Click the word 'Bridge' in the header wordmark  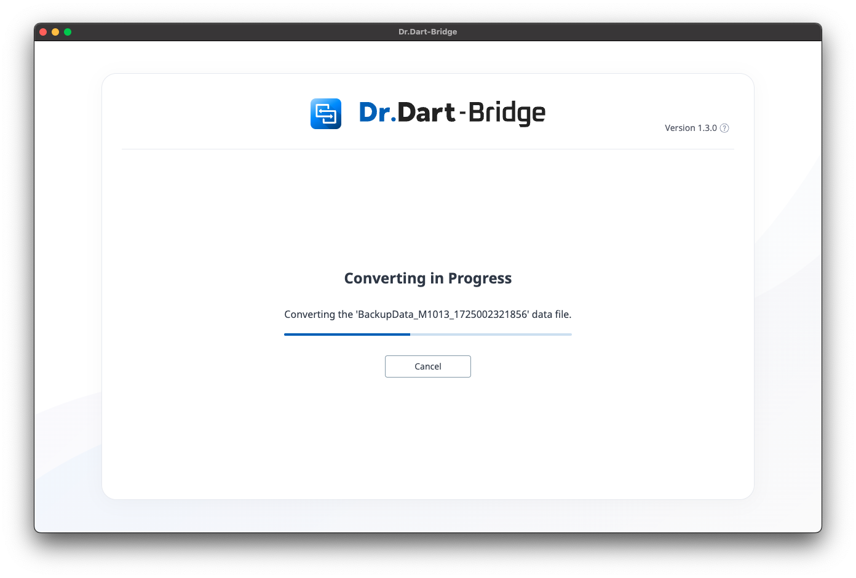(507, 114)
